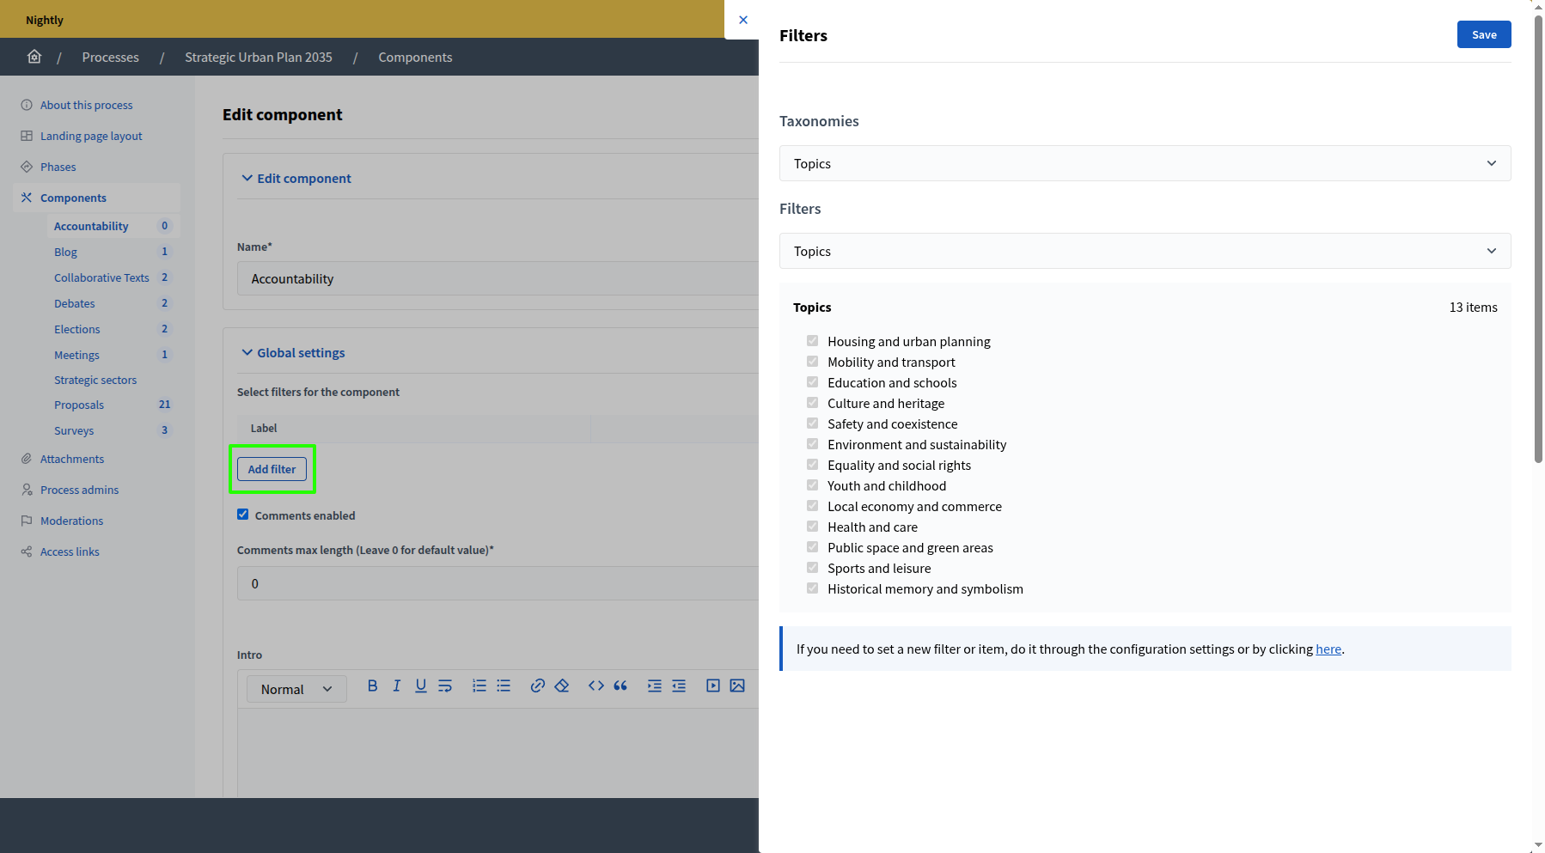Insert a video in the Intro editor
Screen dimensions: 1545x853
point(712,685)
